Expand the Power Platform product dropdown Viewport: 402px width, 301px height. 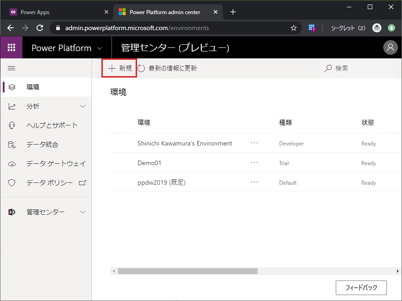click(100, 48)
